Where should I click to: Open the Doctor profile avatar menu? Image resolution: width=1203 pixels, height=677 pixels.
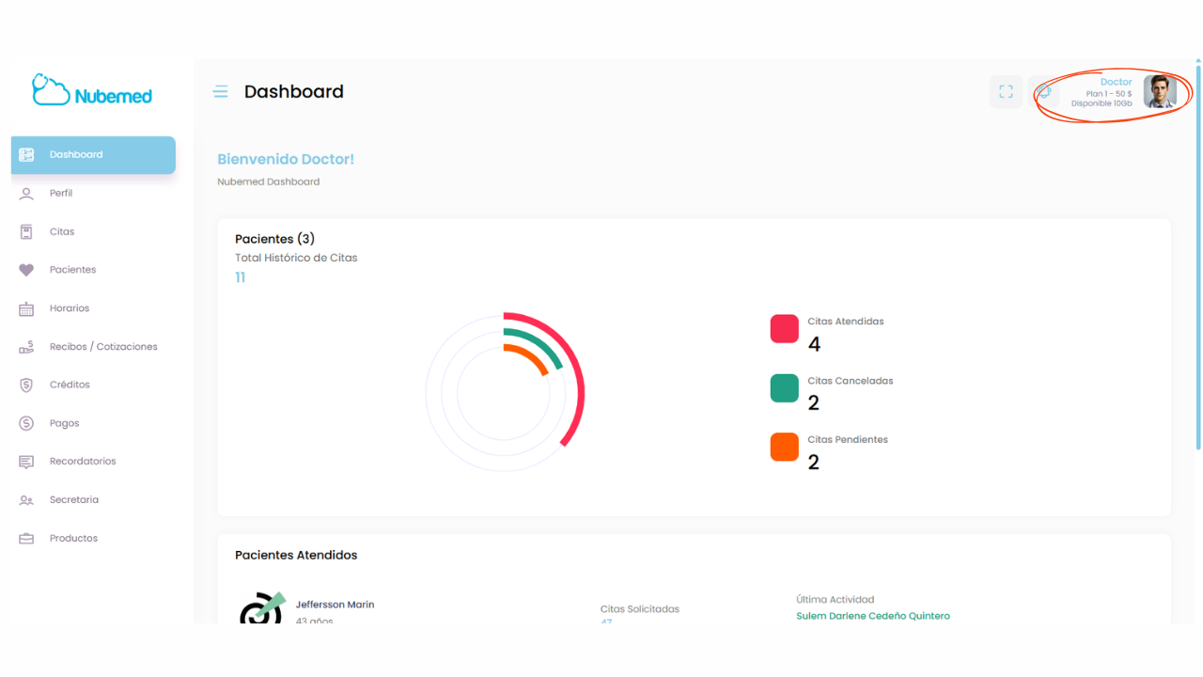(1160, 92)
